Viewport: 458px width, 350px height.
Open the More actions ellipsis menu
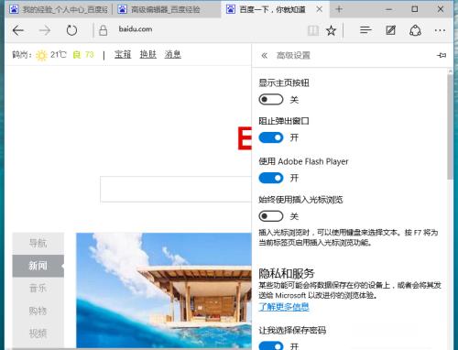tap(440, 30)
